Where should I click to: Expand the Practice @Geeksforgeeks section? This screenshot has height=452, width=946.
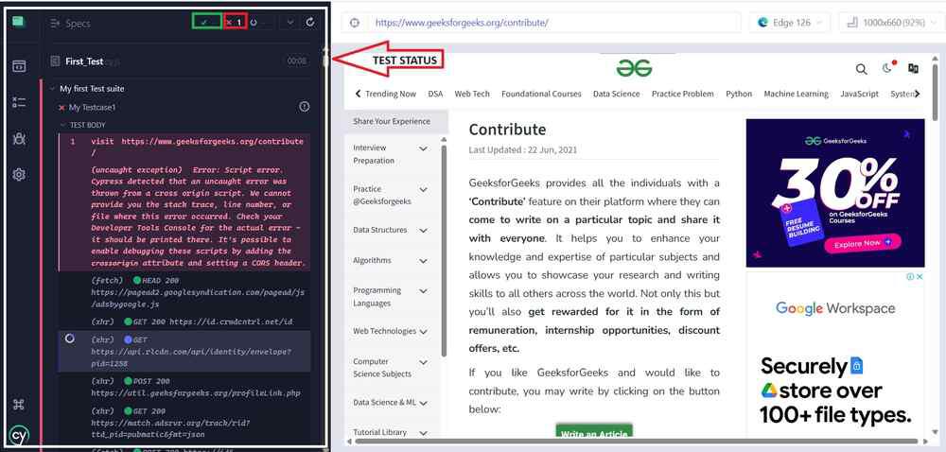pos(423,190)
